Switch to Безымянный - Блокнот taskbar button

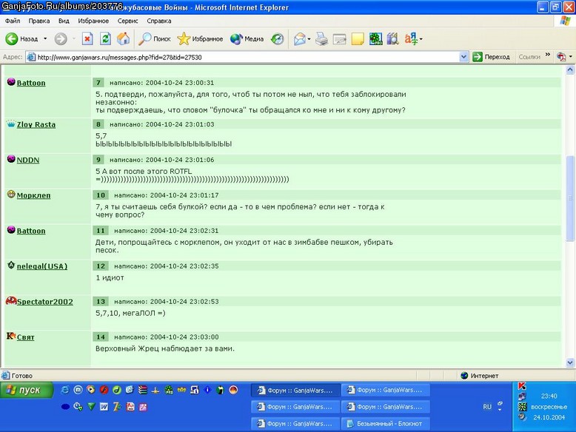pos(385,424)
